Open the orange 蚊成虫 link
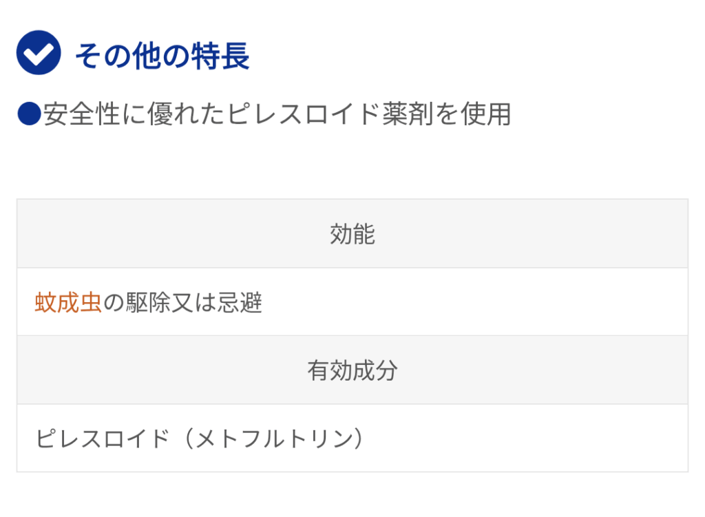705x517 pixels. [x=68, y=302]
